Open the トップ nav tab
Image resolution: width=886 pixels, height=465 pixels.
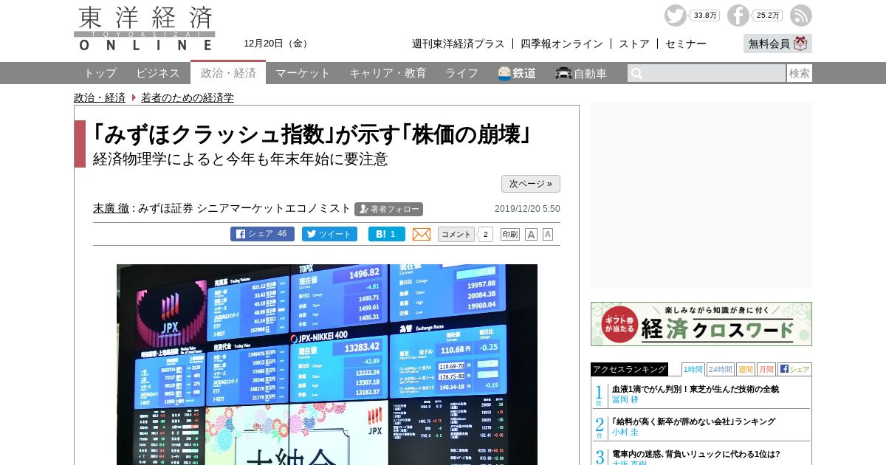coord(100,73)
